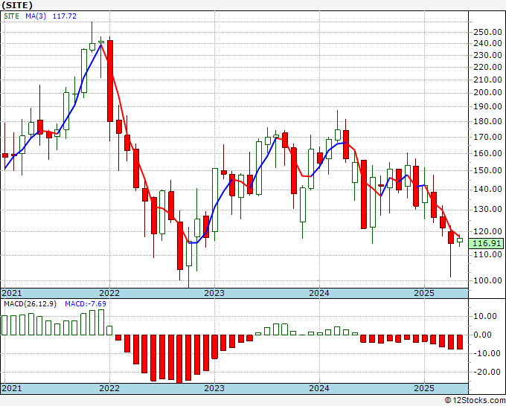Image resolution: width=506 pixels, height=406 pixels.
Task: Click the 2022 label on price chart axis
Action: click(x=109, y=293)
